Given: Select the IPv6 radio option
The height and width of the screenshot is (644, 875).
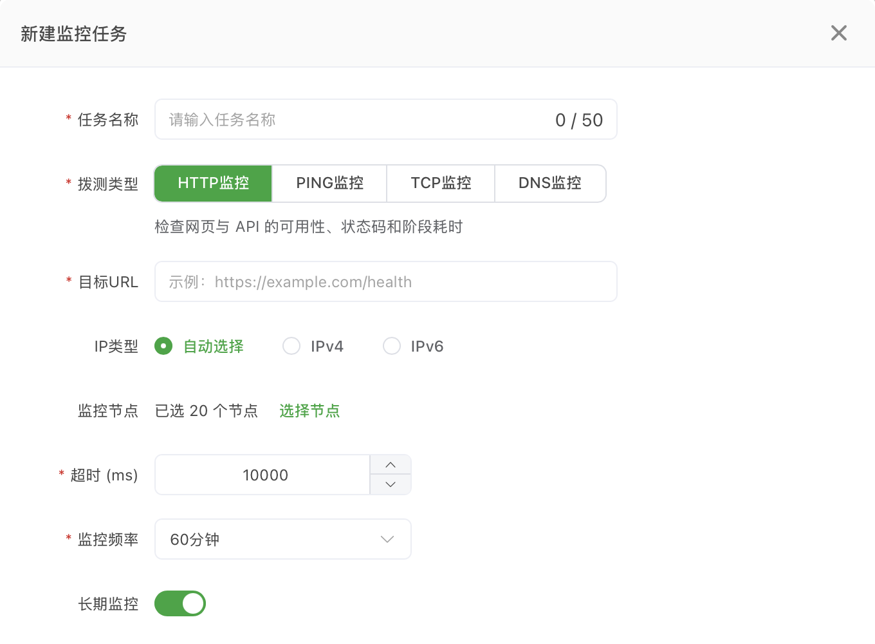Looking at the screenshot, I should [392, 346].
